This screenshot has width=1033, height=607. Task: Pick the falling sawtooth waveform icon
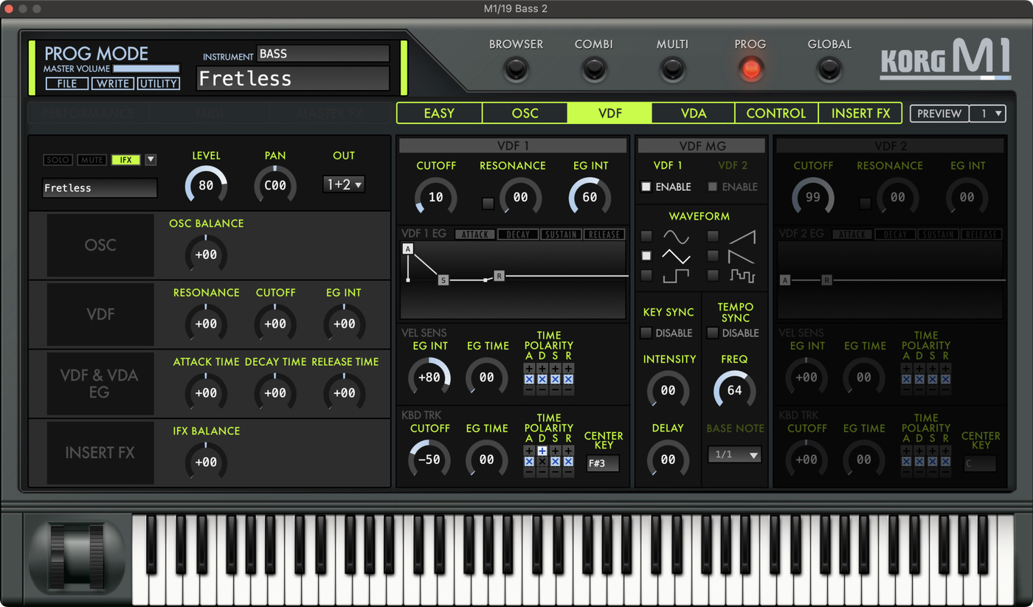click(742, 256)
